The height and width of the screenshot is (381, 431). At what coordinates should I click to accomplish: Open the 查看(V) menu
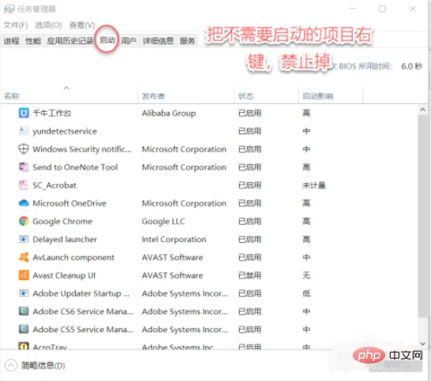tap(82, 25)
